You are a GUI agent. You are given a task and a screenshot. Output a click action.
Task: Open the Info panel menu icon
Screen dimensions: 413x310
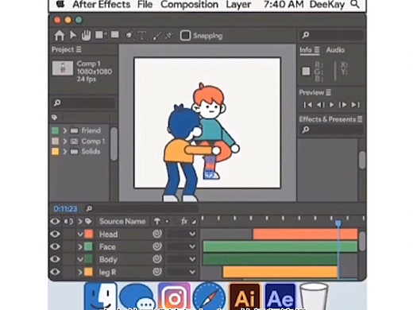[317, 50]
